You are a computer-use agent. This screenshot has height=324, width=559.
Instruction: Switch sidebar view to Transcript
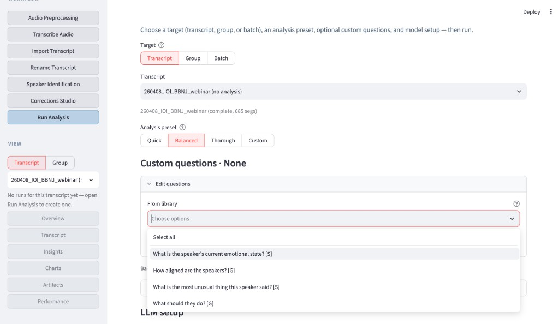[x=27, y=163]
